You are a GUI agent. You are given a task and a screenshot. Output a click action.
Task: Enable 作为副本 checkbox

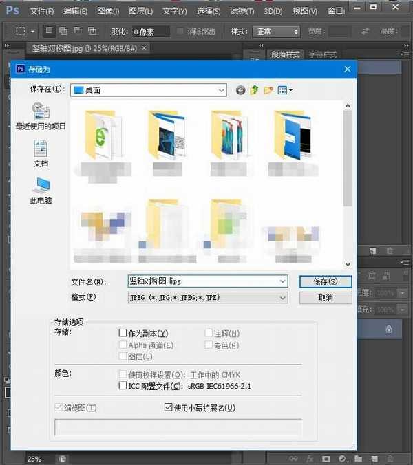[x=123, y=333]
